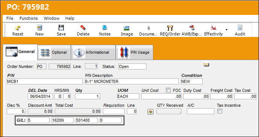259x137 pixels.
Task: Click the Discount Amt field
Action: click(40, 111)
